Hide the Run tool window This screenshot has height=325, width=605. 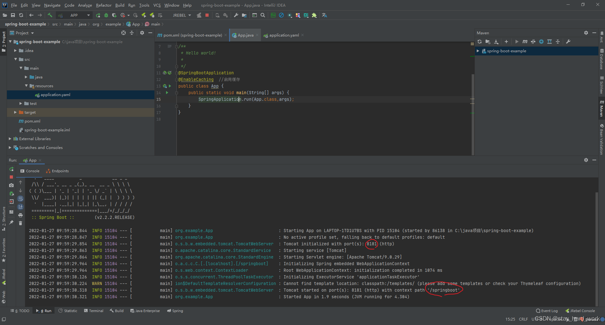pyautogui.click(x=594, y=160)
